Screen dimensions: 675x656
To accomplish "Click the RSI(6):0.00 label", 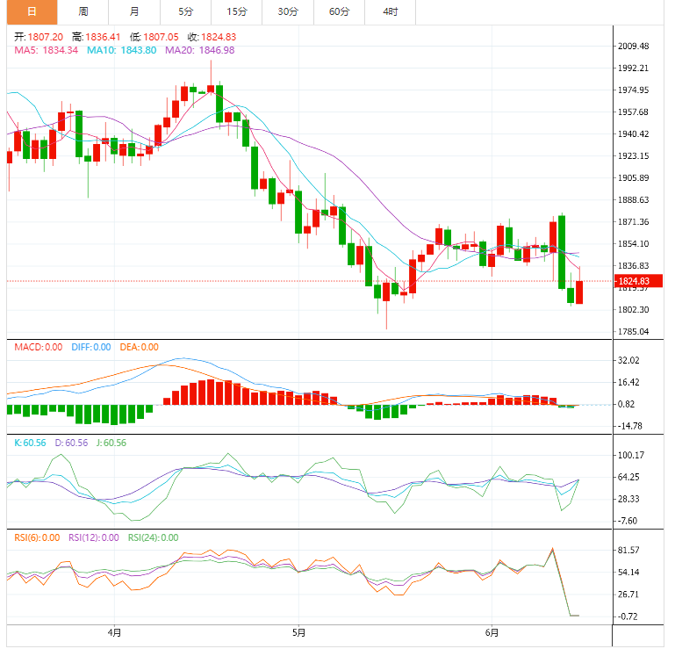I will tap(37, 537).
